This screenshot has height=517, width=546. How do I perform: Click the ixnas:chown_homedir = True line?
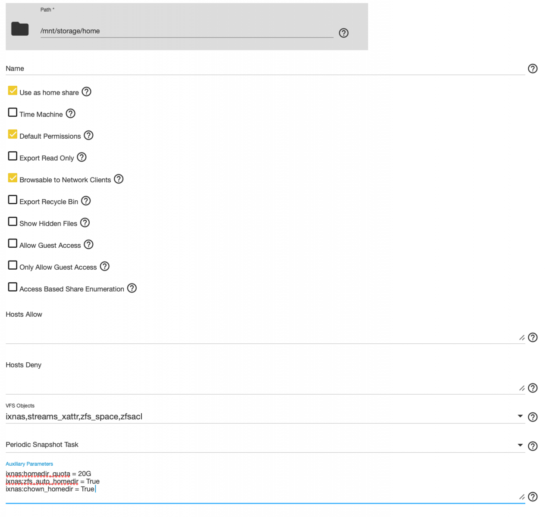[x=50, y=489]
